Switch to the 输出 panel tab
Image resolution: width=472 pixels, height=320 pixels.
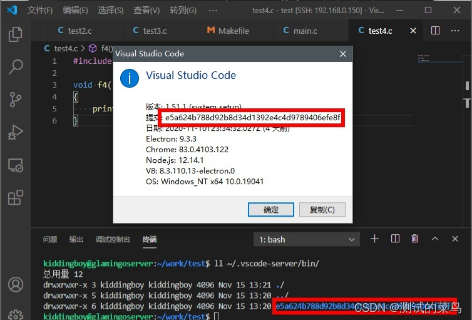click(x=76, y=239)
